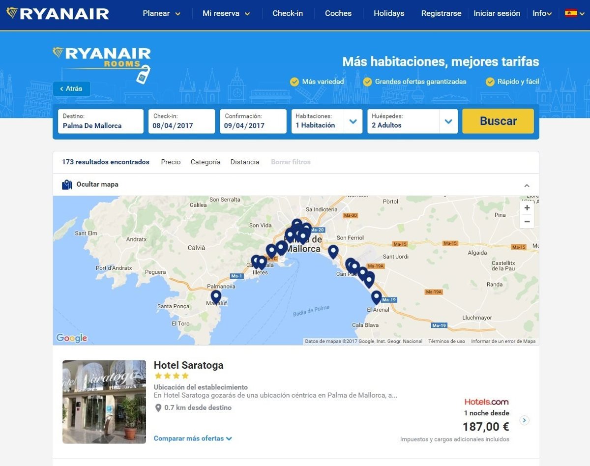This screenshot has height=466, width=590.
Task: Click the map pin at Magaluf
Action: tap(216, 296)
